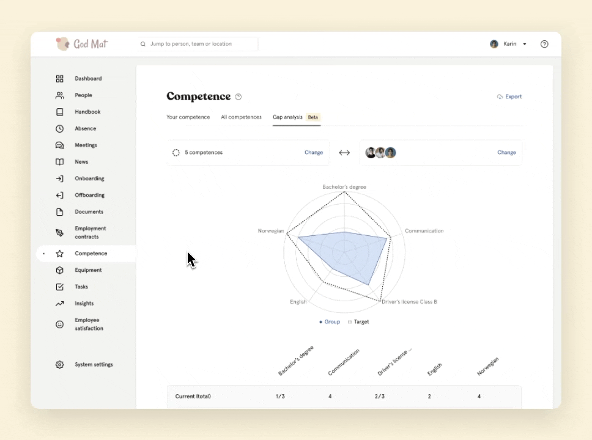The image size is (592, 440).
Task: Toggle the Group series in chart legend
Action: [x=330, y=321]
